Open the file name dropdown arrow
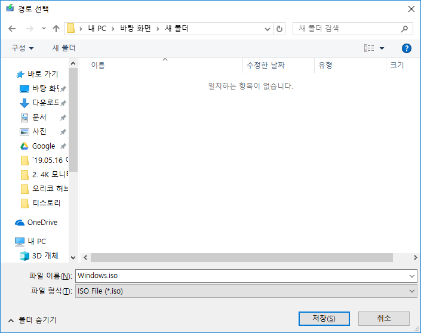The image size is (421, 333). pyautogui.click(x=412, y=276)
